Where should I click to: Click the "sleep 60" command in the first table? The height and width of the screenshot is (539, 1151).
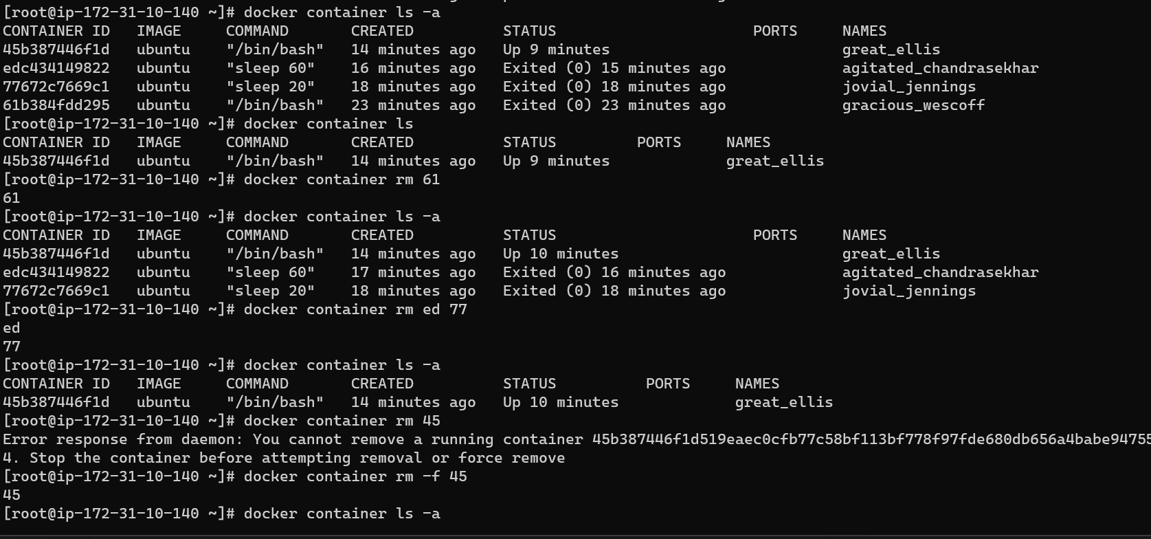[x=270, y=68]
